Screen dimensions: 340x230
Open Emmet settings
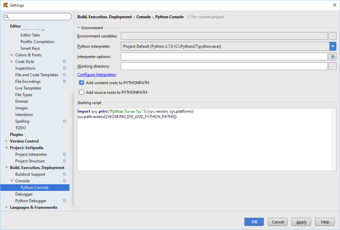pos(22,101)
